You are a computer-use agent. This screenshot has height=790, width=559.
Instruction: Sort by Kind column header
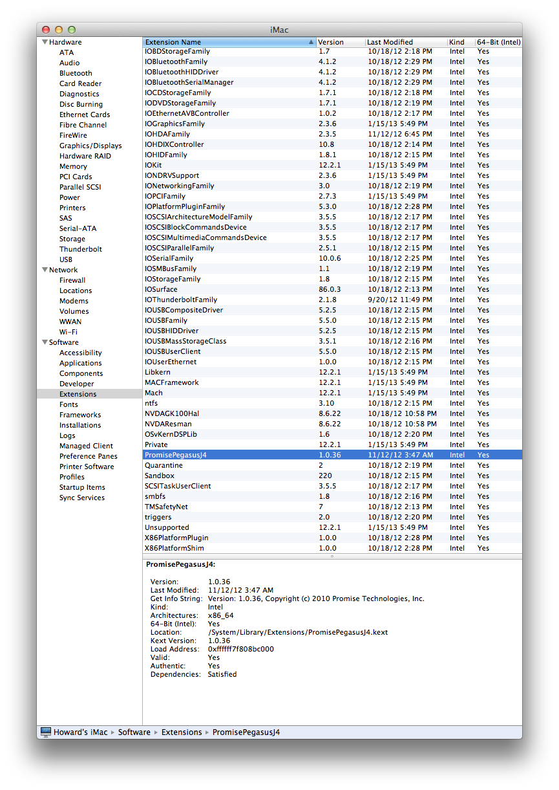[461, 42]
